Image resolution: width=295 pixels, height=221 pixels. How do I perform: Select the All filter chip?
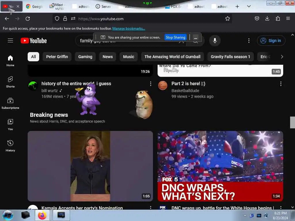[x=33, y=57]
